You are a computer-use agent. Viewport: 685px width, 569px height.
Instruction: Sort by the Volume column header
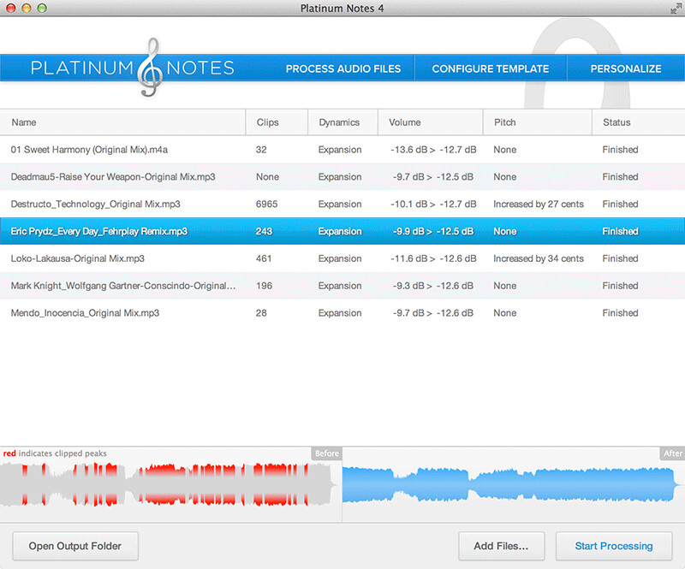pos(405,122)
